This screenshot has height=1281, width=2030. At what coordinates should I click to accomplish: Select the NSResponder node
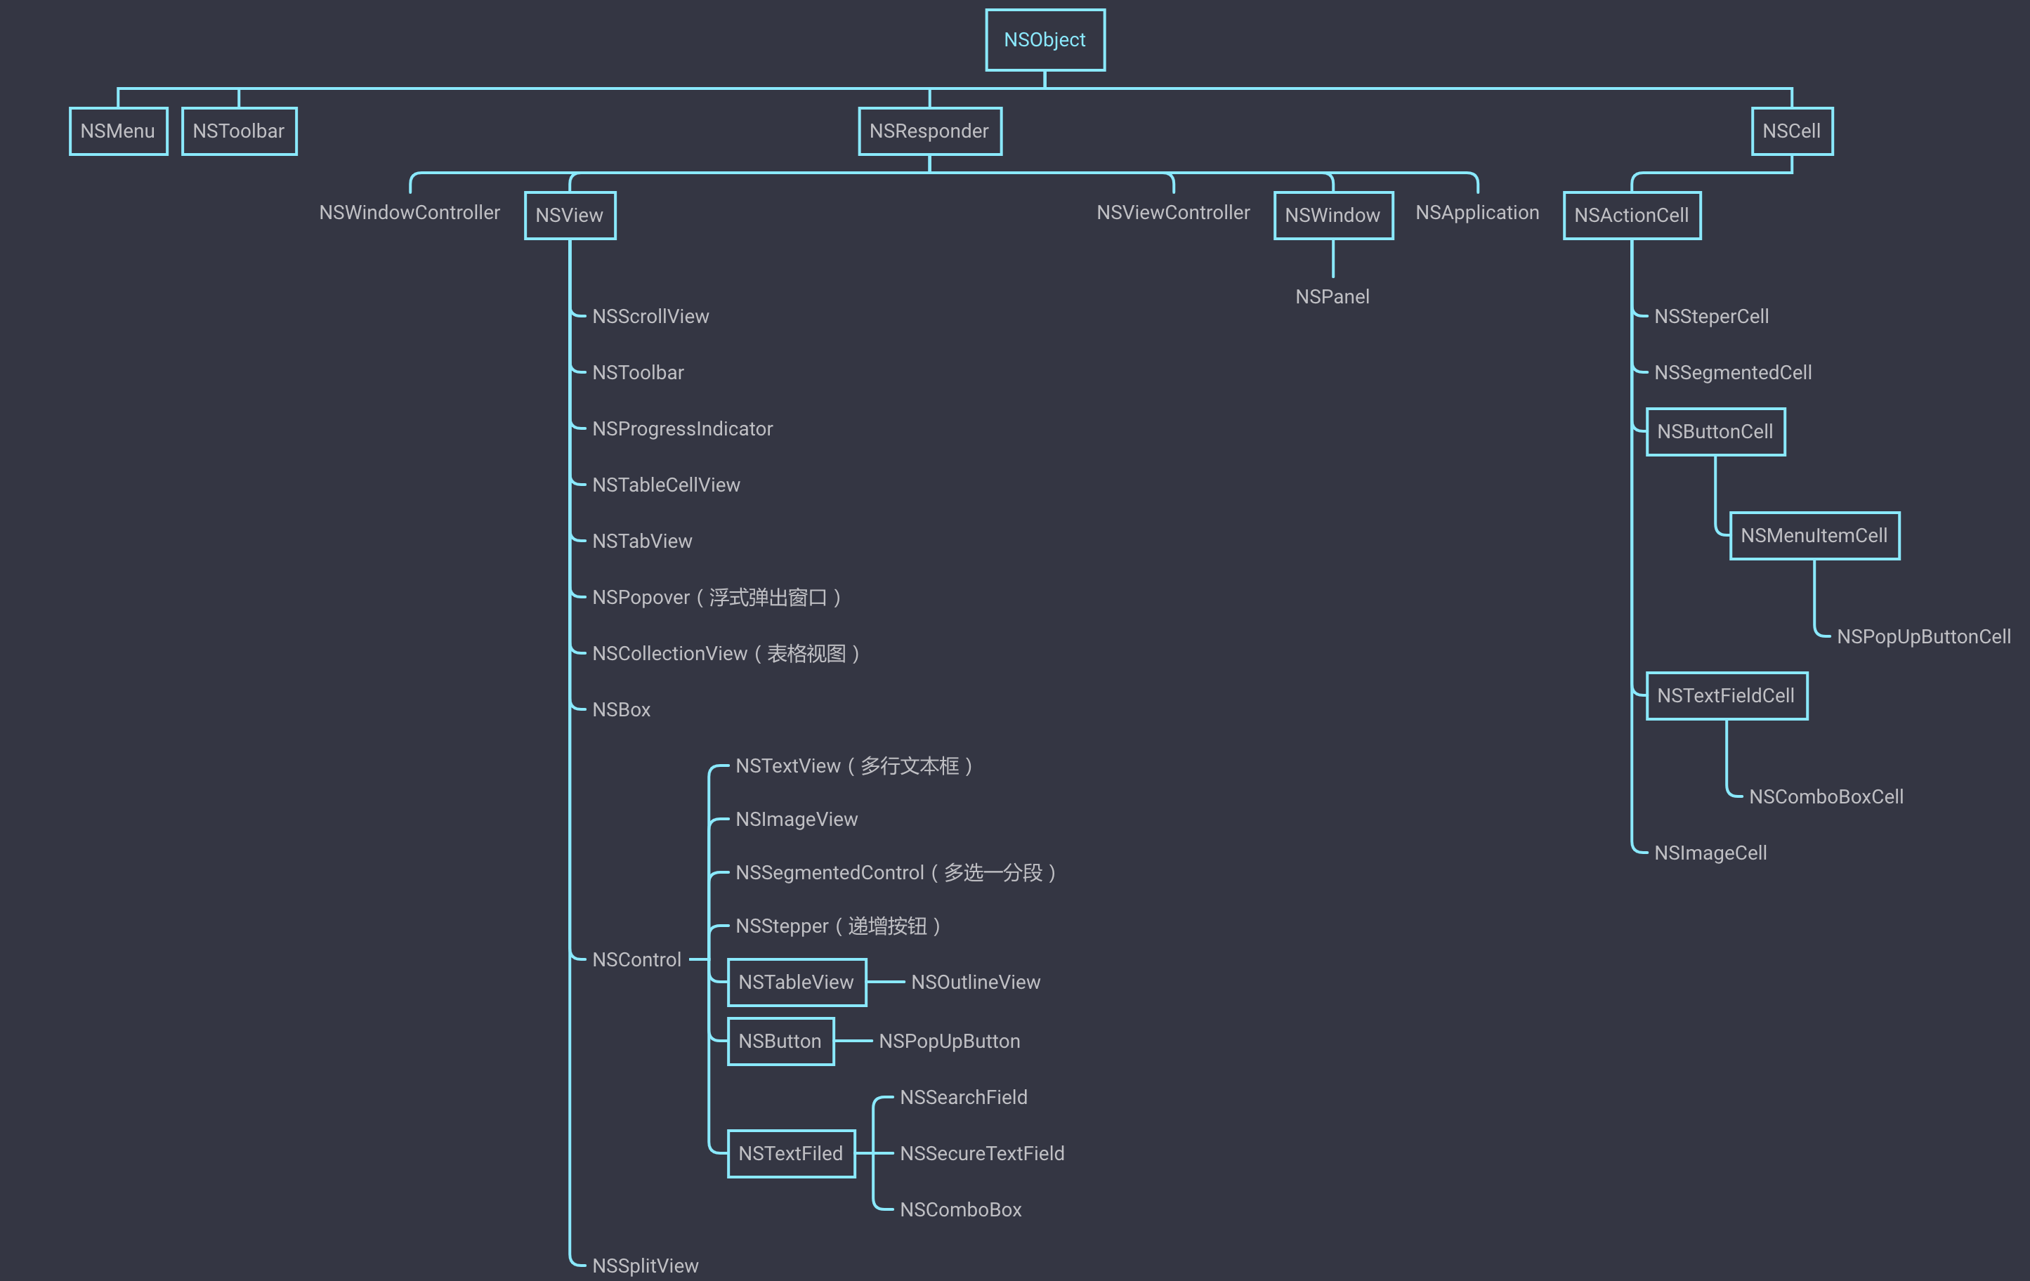(929, 131)
